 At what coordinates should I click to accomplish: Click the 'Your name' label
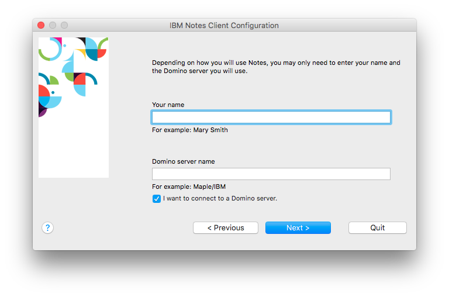point(168,105)
